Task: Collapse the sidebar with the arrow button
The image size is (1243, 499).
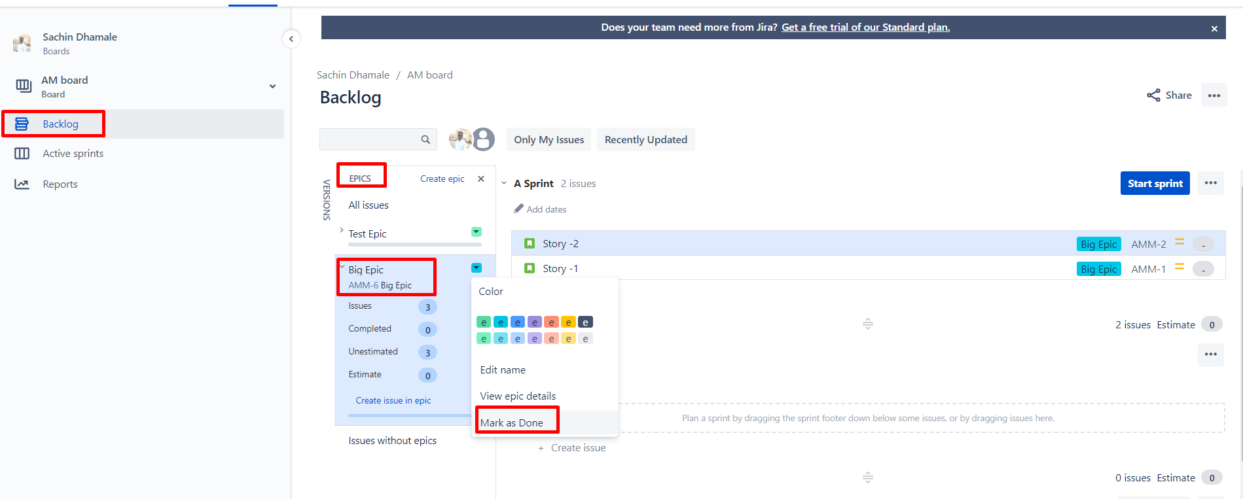Action: 291,39
